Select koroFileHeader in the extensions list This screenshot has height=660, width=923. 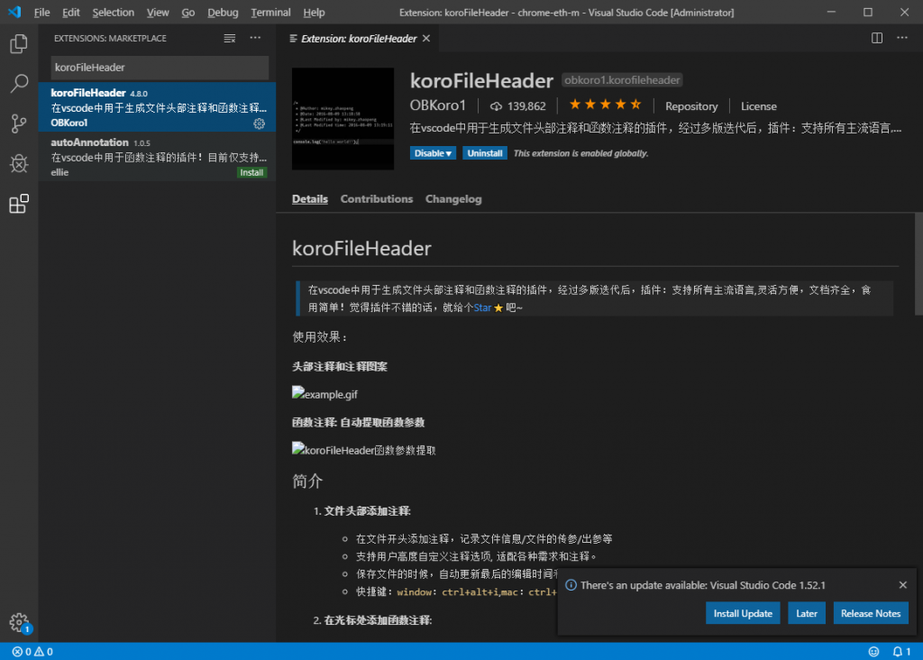(157, 107)
